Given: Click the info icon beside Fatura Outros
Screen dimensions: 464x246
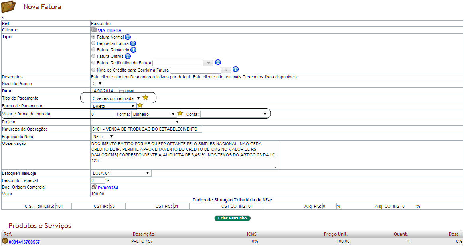Looking at the screenshot, I should [128, 56].
